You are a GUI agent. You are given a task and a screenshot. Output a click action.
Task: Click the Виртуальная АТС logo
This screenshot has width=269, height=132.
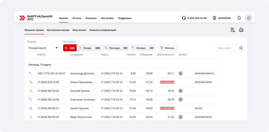[x=36, y=18]
